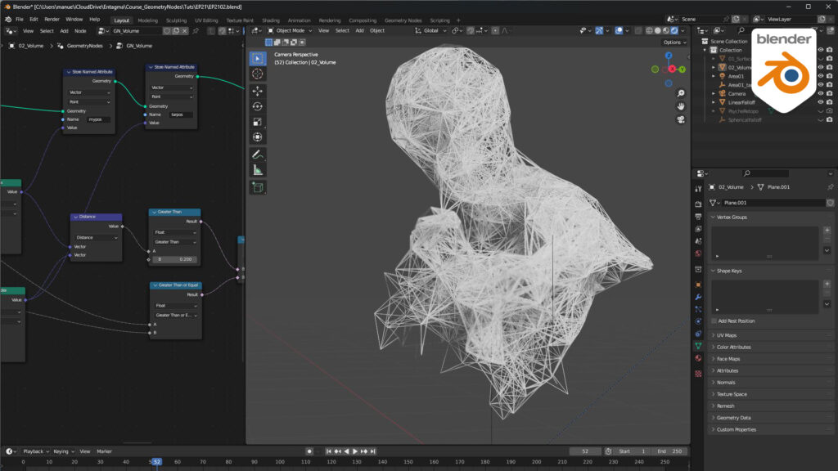Click the plus button to add a vertex group

tap(827, 231)
